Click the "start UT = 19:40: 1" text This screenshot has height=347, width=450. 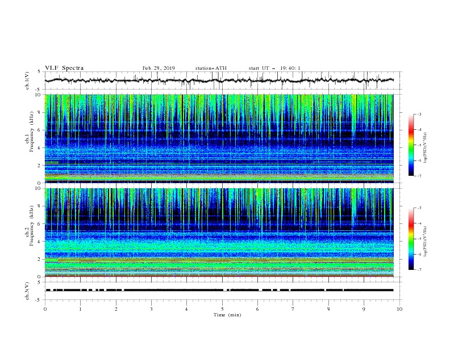pos(274,68)
